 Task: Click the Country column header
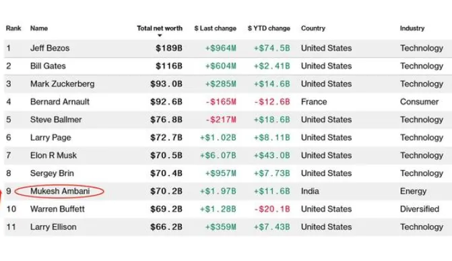point(313,28)
